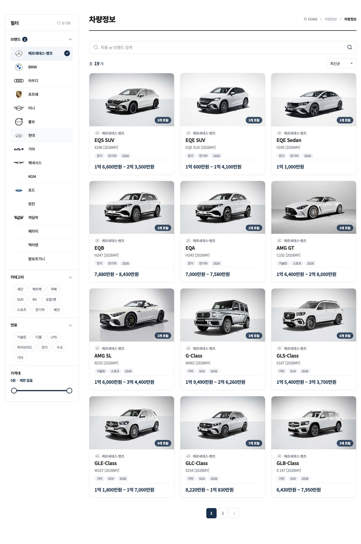Collapse the 연료 filter section
Viewport: 361px width, 544px height.
click(x=70, y=325)
